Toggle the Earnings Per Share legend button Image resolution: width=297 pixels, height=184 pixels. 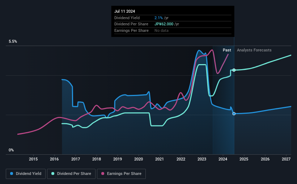tap(121, 173)
